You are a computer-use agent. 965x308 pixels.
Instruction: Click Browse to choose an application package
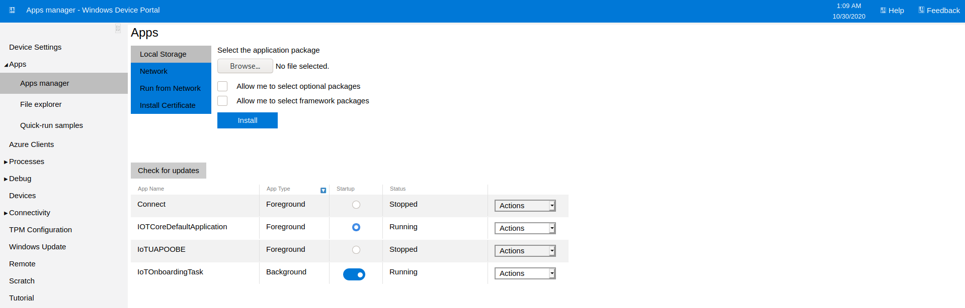click(x=245, y=66)
